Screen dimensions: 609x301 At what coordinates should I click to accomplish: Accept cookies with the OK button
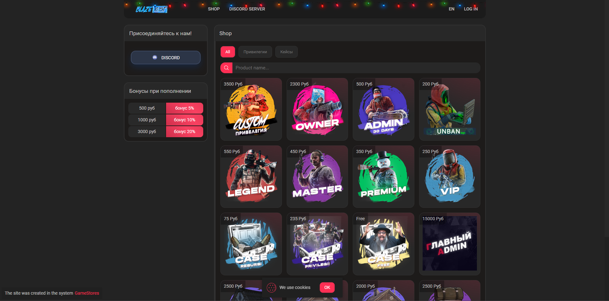327,287
